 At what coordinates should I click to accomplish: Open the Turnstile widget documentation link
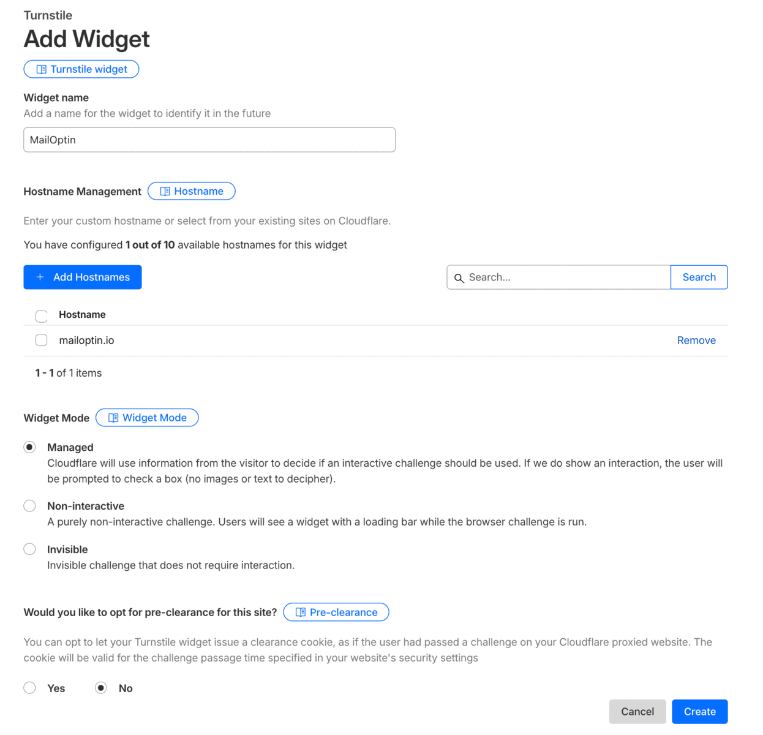81,69
